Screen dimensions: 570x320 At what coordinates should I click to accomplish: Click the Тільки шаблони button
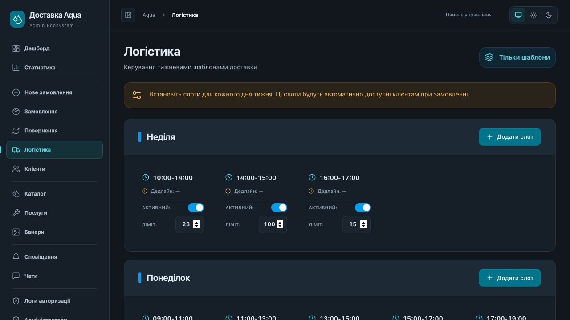click(x=517, y=57)
